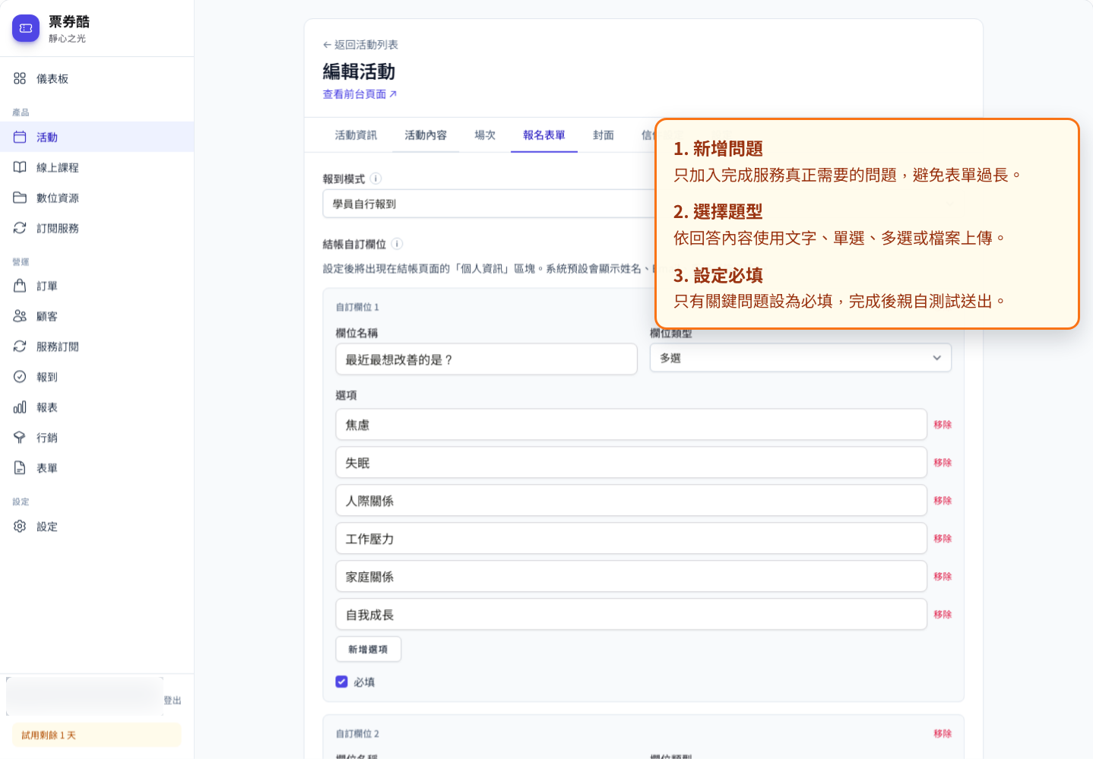
Task: Click the 失眠 option input field
Action: click(631, 463)
